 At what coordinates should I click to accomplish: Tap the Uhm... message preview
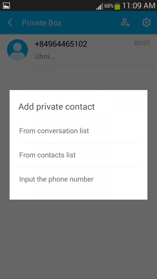45,56
